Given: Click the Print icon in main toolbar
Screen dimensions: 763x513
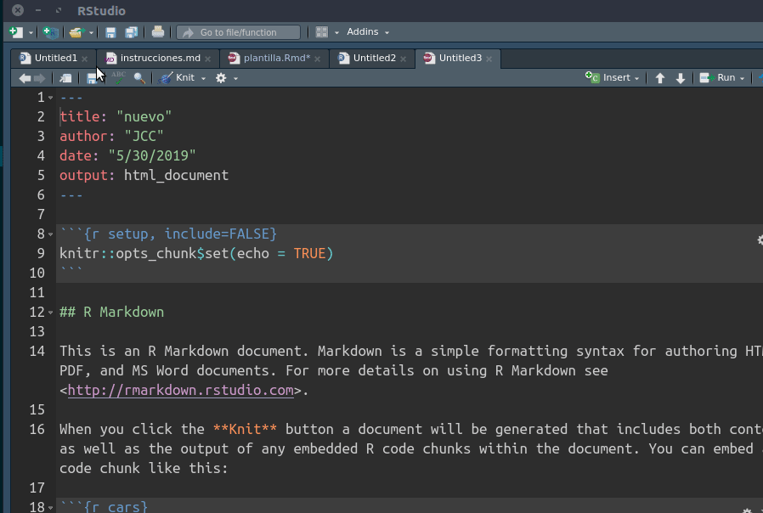Looking at the screenshot, I should [x=157, y=32].
